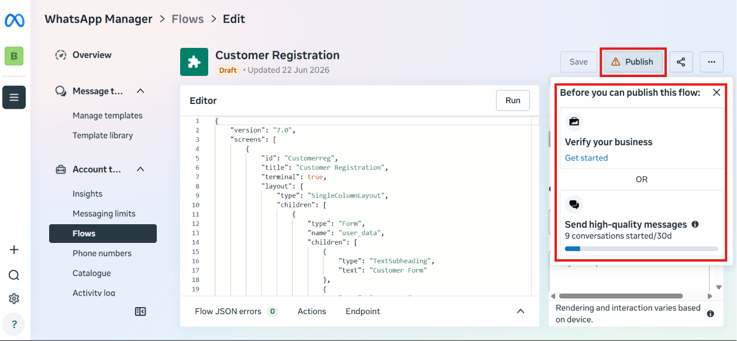
Task: Open the help question mark icon
Action: pyautogui.click(x=14, y=324)
